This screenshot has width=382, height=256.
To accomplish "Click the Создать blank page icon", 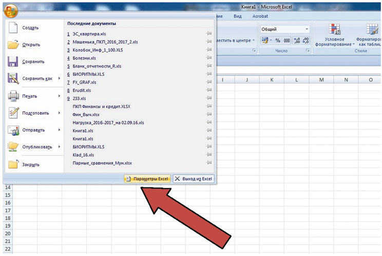I will click(x=13, y=28).
